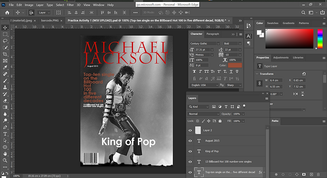Open the Normal blend mode dropdown
327x178 pixels.
click(x=204, y=114)
